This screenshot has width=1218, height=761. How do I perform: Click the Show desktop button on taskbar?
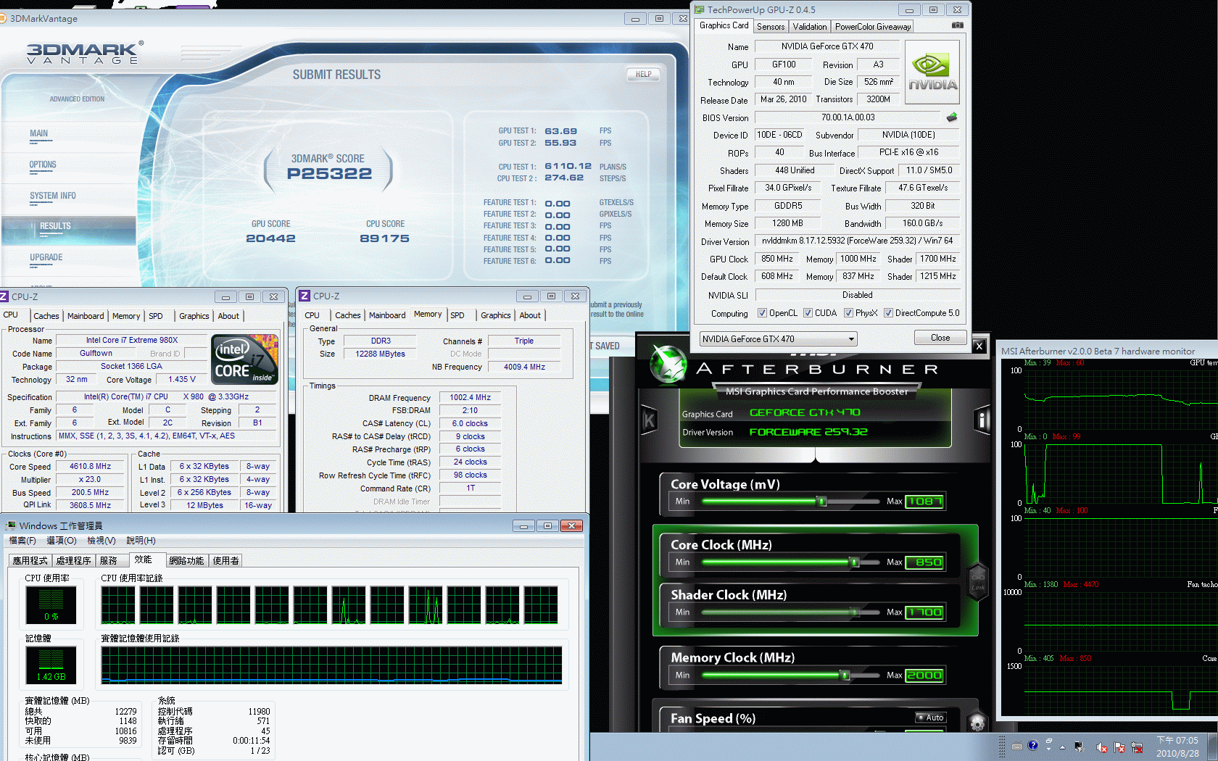point(1212,747)
